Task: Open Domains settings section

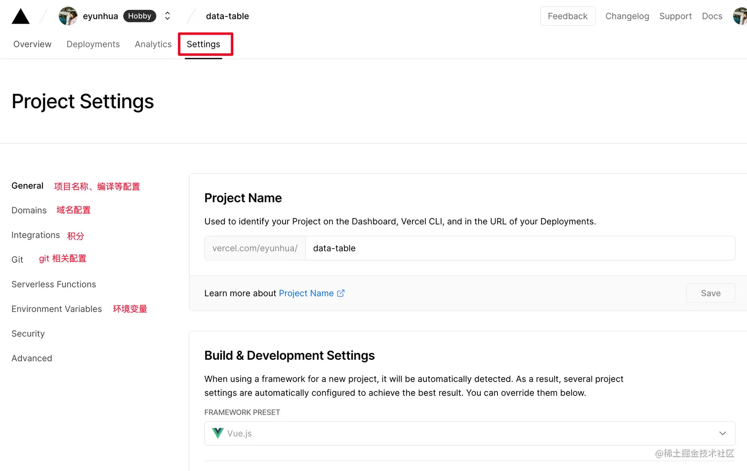Action: (x=29, y=210)
